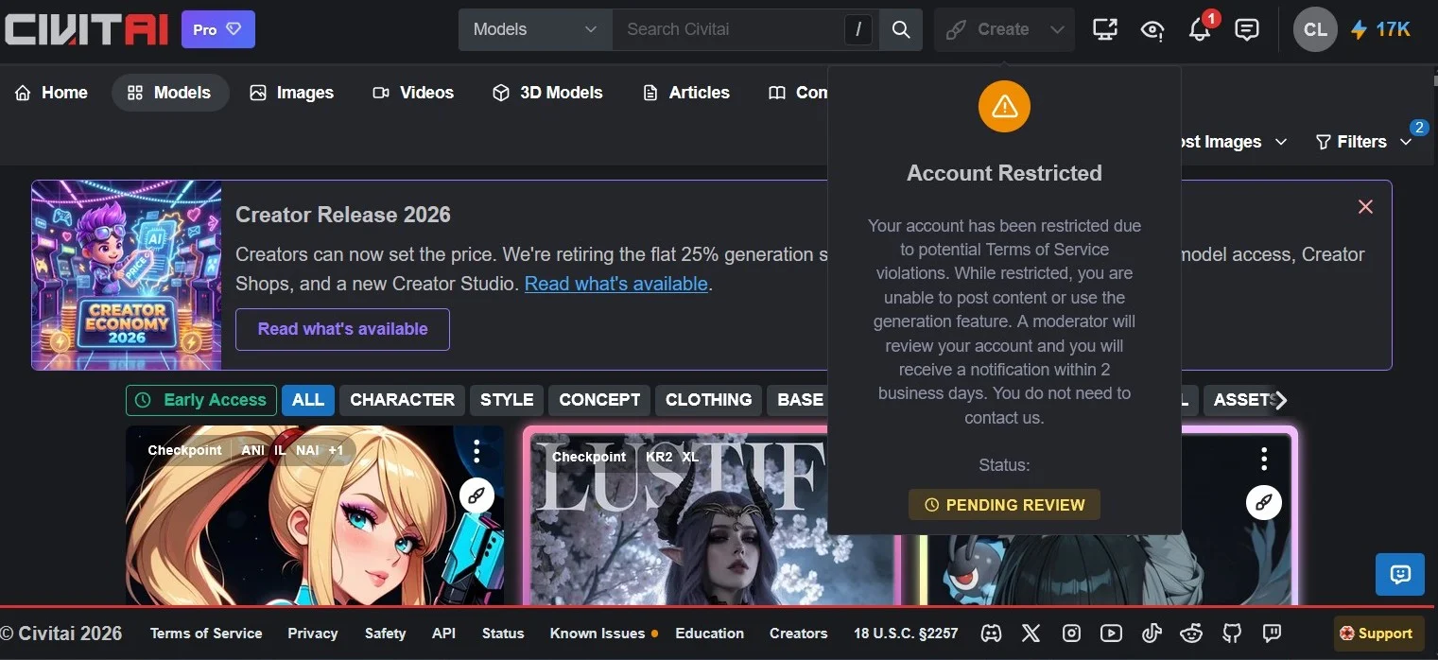This screenshot has width=1438, height=660.
Task: Open the Terms of Service footer link
Action: pos(206,634)
